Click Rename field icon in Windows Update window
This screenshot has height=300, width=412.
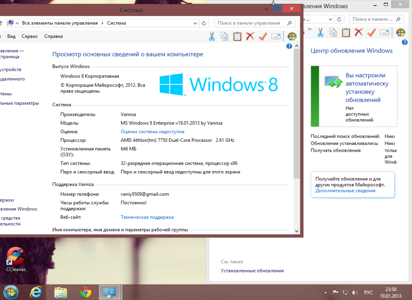384,33
